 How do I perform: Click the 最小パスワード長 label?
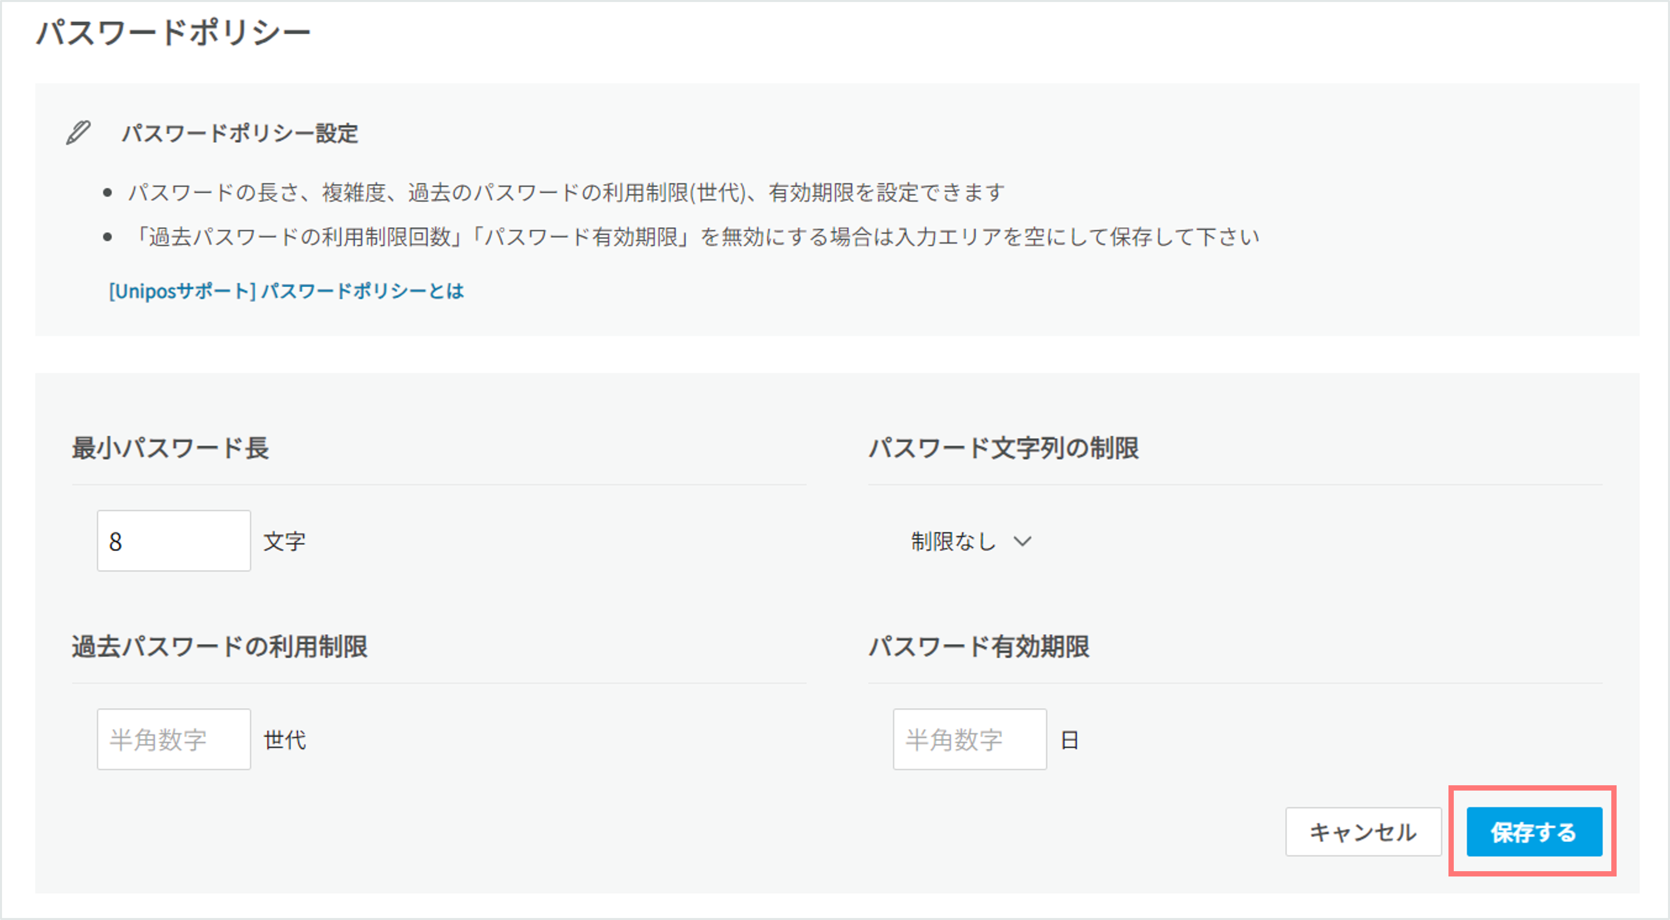(170, 448)
